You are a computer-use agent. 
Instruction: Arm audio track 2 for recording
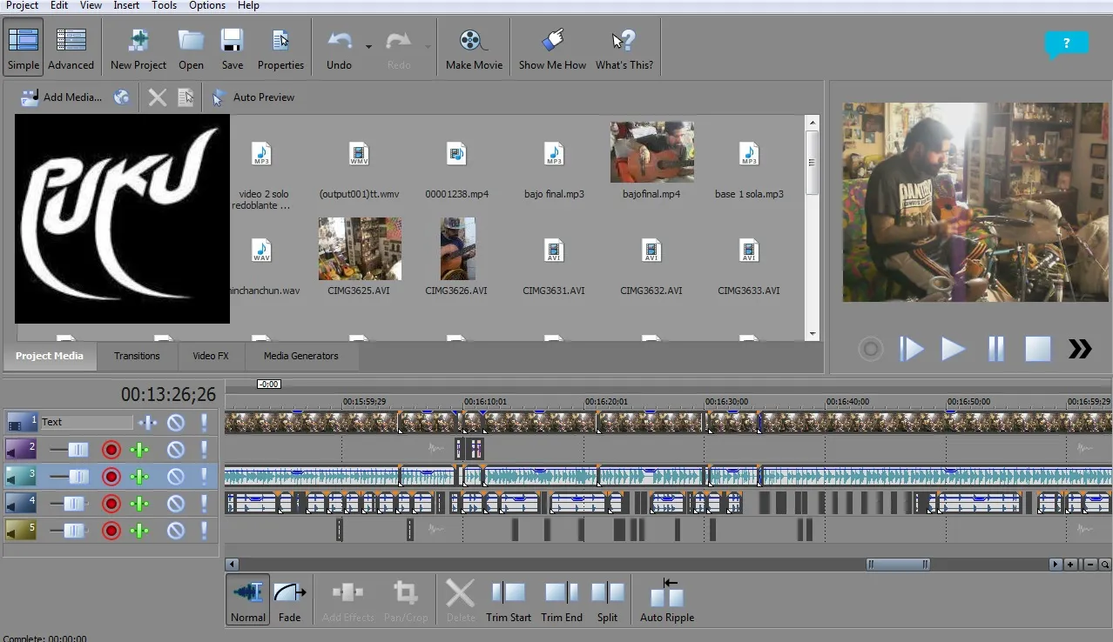[111, 450]
